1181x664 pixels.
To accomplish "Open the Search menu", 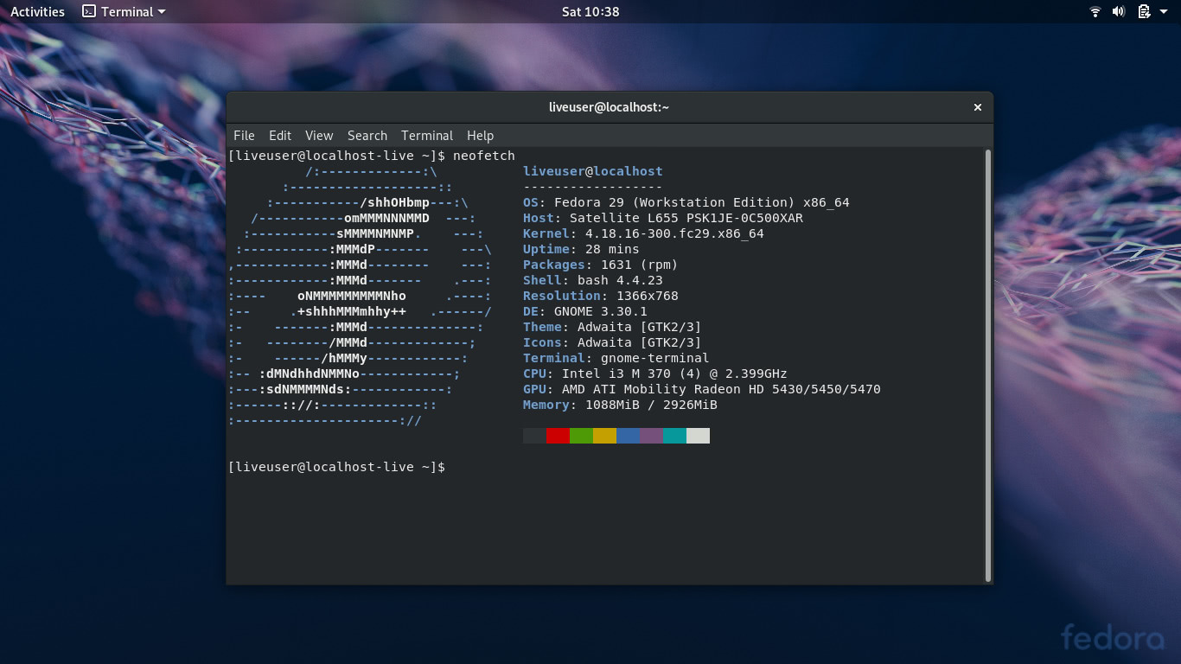I will 367,136.
